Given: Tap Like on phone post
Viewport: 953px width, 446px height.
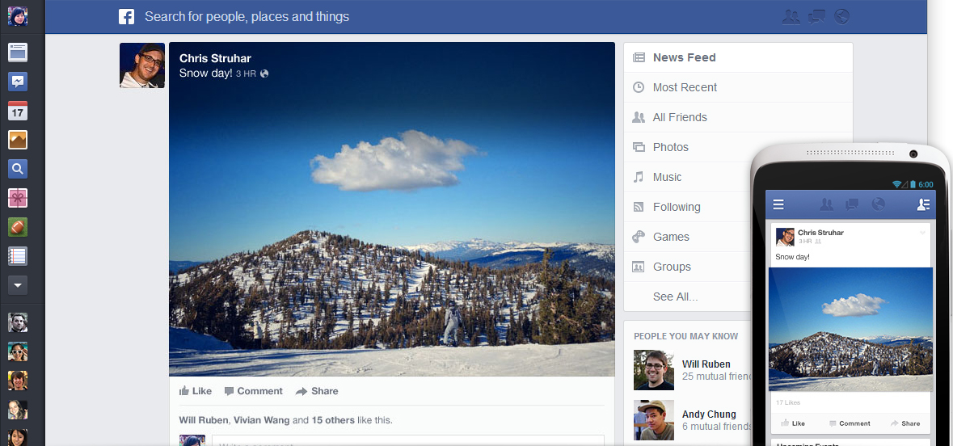Looking at the screenshot, I should click(793, 423).
